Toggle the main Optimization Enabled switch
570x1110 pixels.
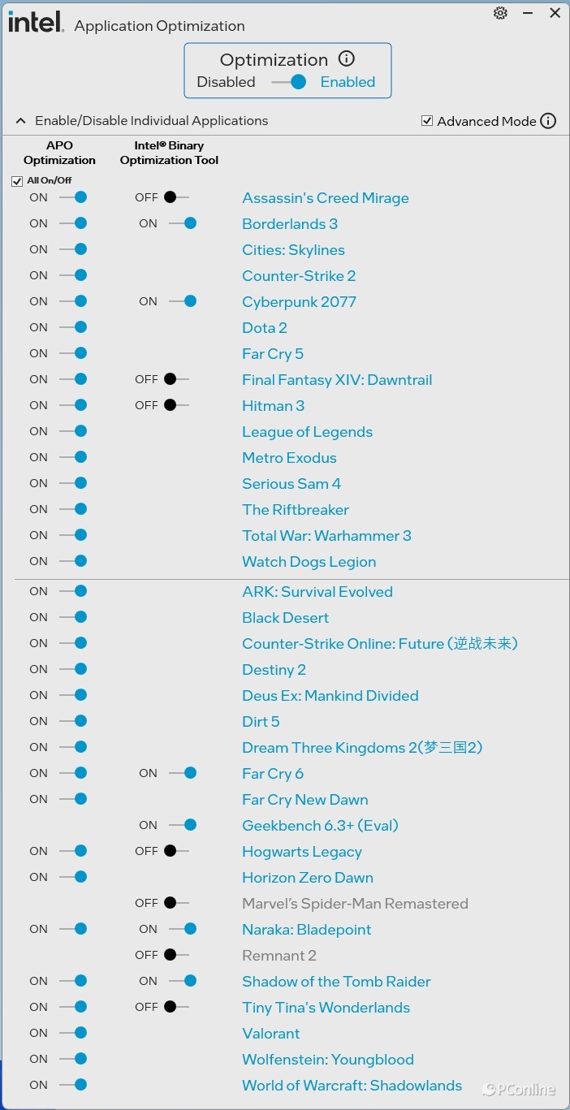click(289, 82)
